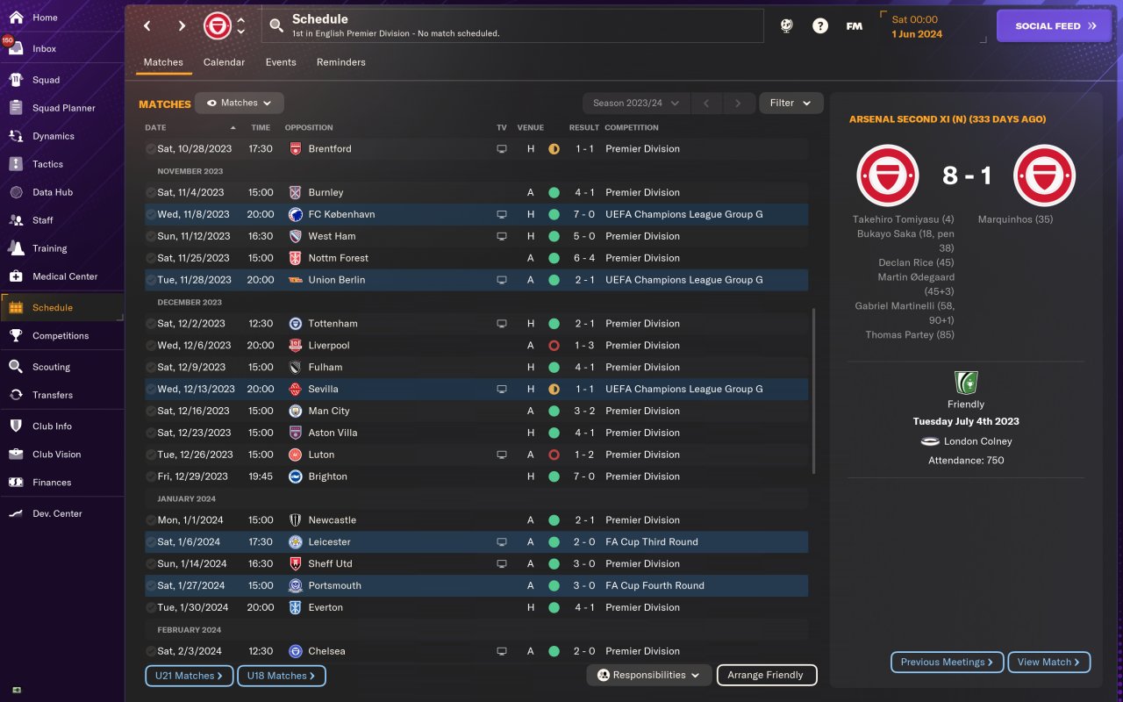The image size is (1123, 702).
Task: Toggle the checkmark on the West Ham row
Action: click(x=151, y=237)
